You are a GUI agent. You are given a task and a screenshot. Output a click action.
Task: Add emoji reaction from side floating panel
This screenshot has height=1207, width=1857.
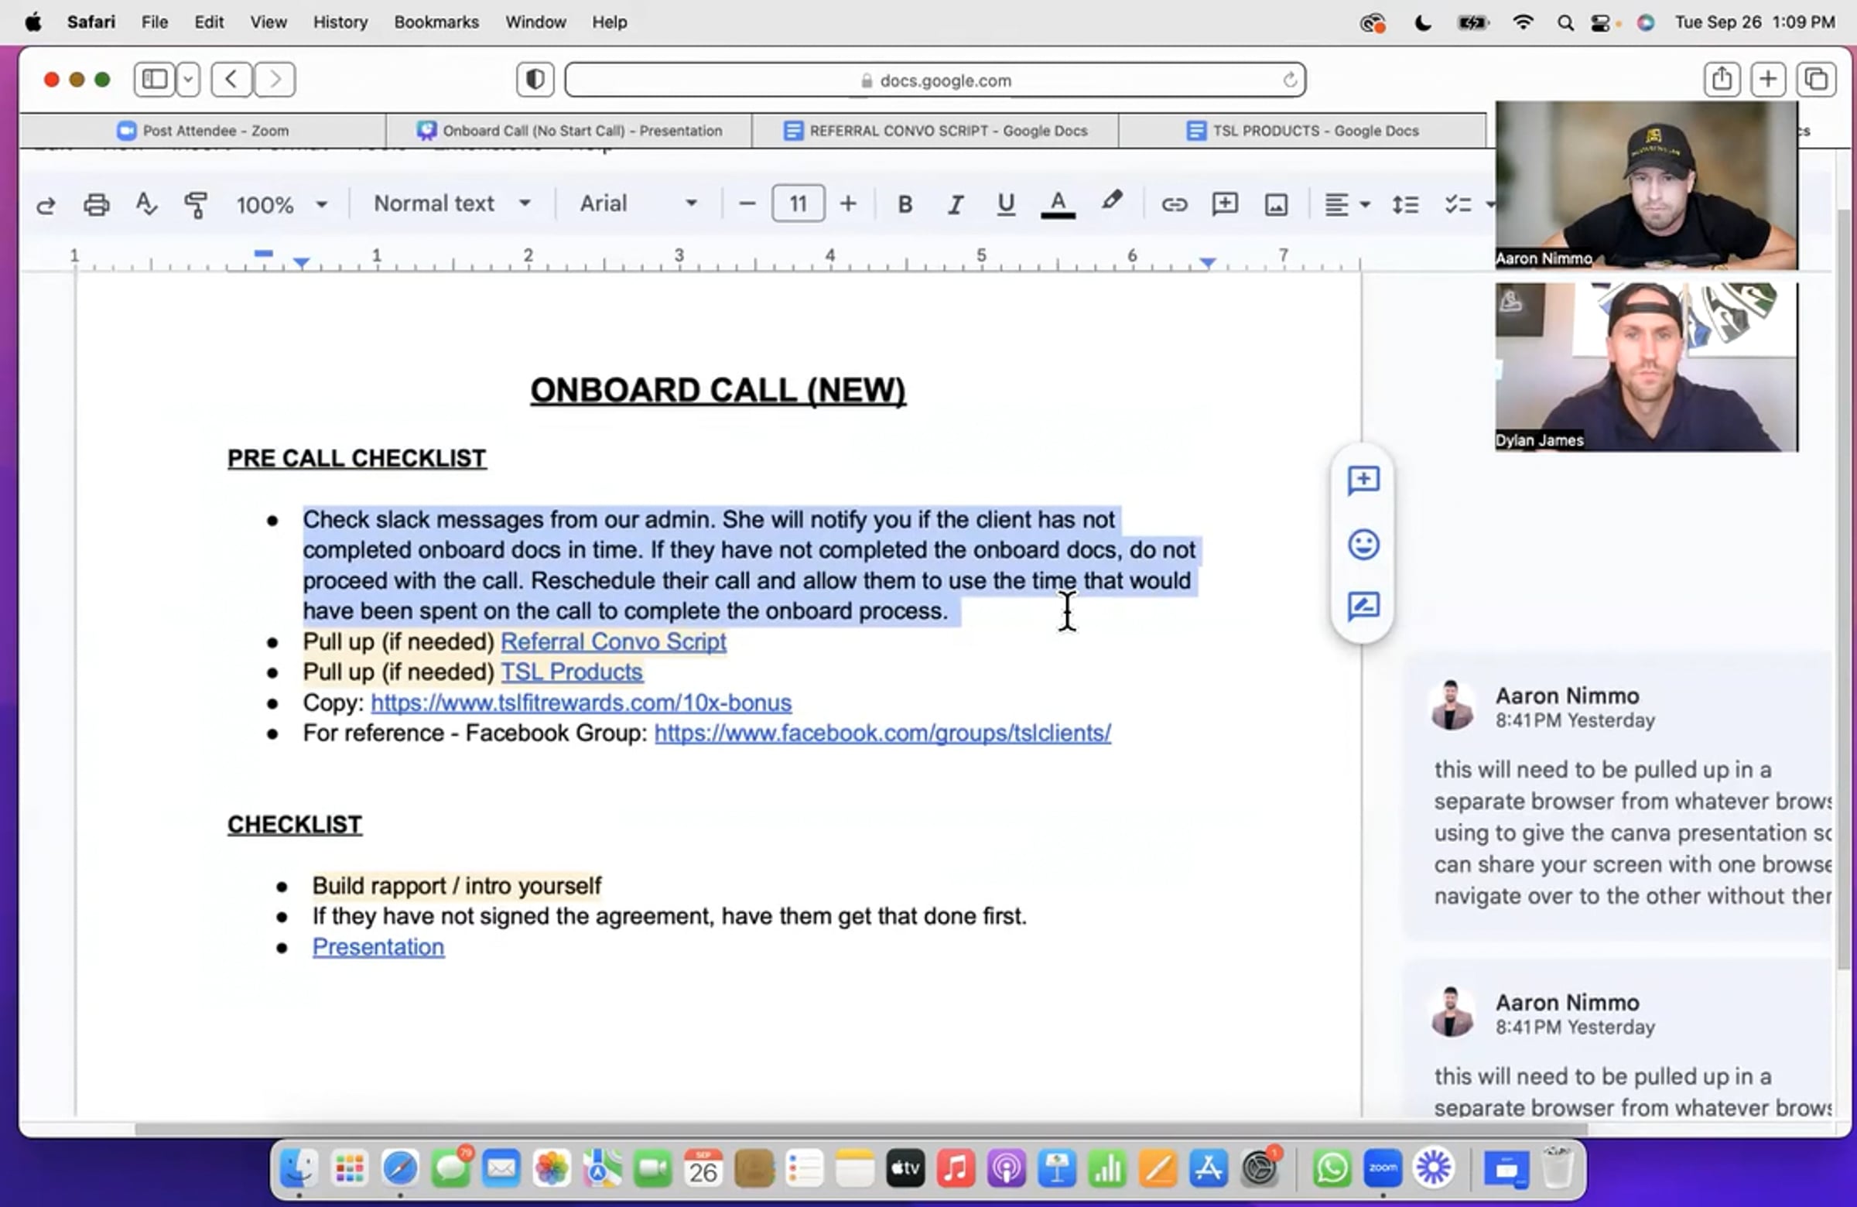click(1363, 544)
